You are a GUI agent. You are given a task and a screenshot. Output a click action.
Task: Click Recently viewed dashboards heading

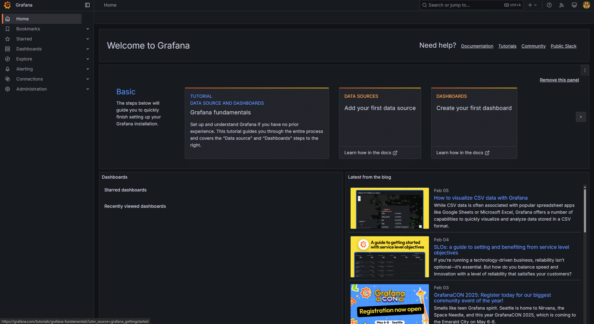tap(135, 206)
